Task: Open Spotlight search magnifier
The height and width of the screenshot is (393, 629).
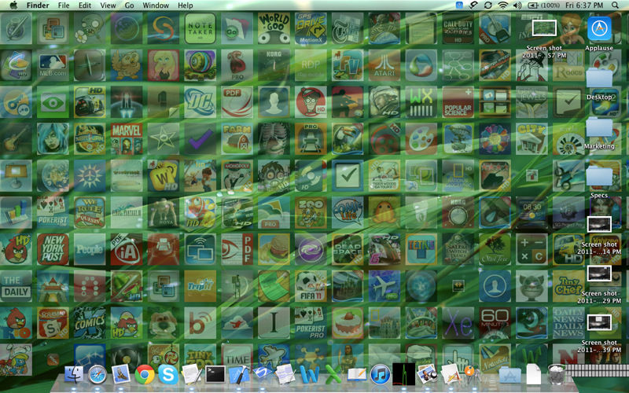Action: point(615,6)
